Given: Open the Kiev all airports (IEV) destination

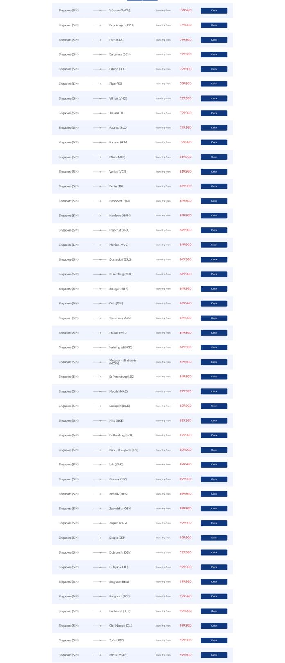Looking at the screenshot, I should 124,450.
